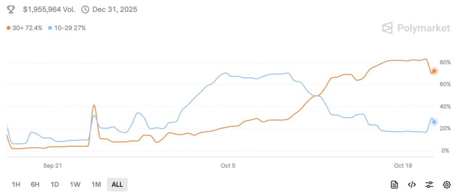Select the 1H time range

pyautogui.click(x=16, y=184)
